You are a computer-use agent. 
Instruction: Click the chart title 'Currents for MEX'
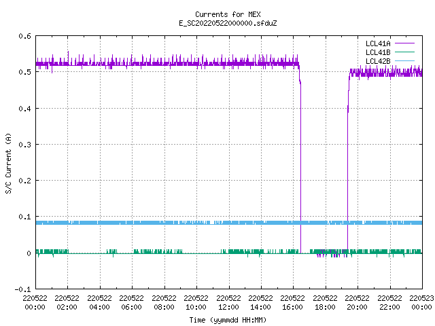click(228, 14)
